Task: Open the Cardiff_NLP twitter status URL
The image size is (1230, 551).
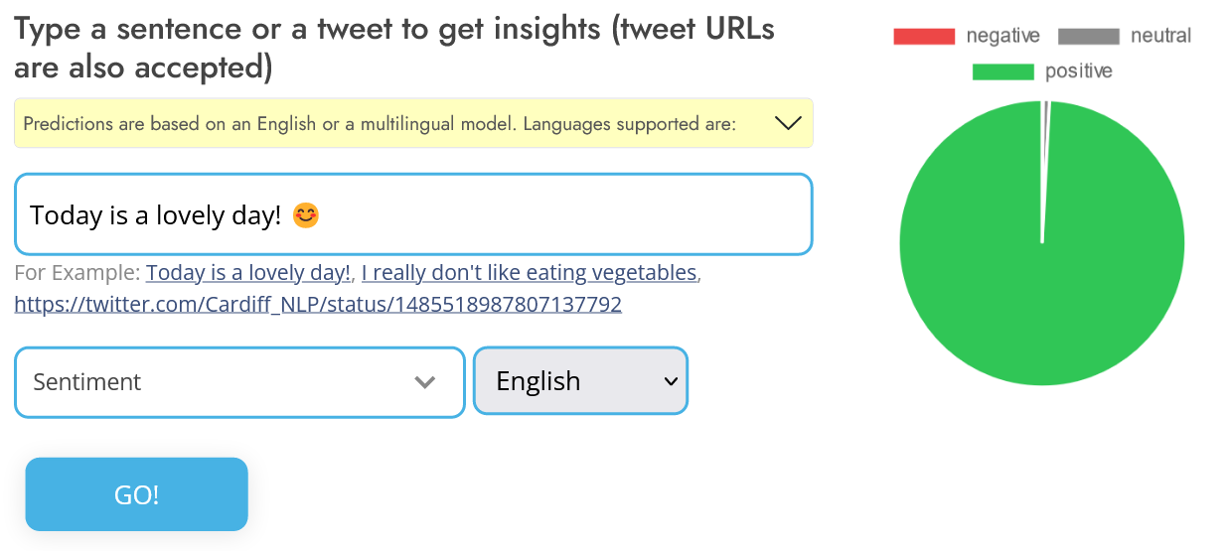Action: click(x=318, y=304)
